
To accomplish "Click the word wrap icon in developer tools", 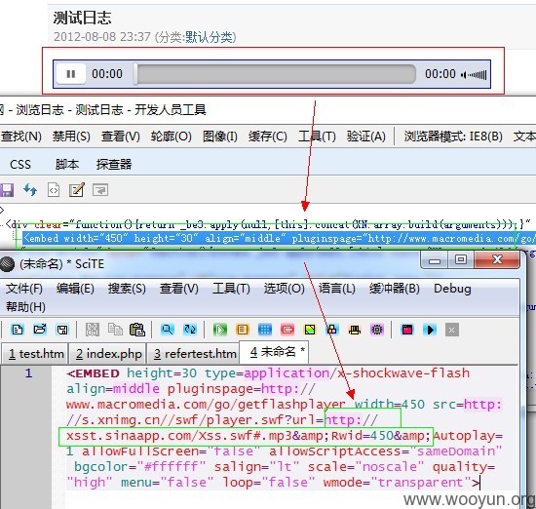I will (x=100, y=190).
